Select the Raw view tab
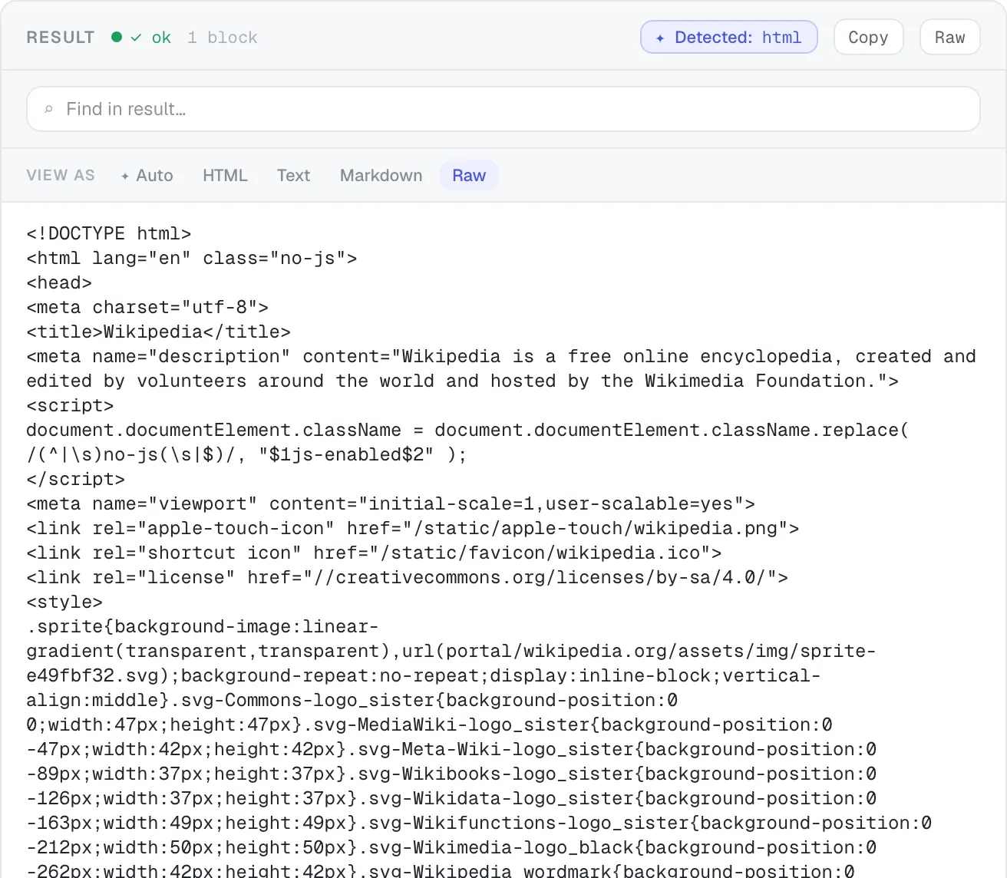The image size is (1007, 878). [x=469, y=176]
